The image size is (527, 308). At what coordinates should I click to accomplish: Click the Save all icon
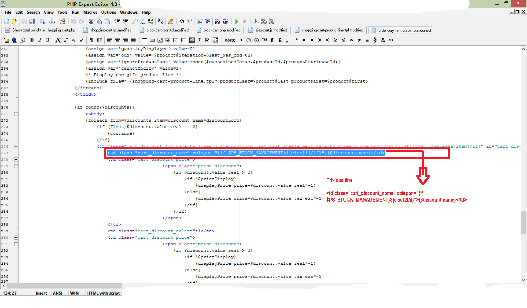click(32, 21)
